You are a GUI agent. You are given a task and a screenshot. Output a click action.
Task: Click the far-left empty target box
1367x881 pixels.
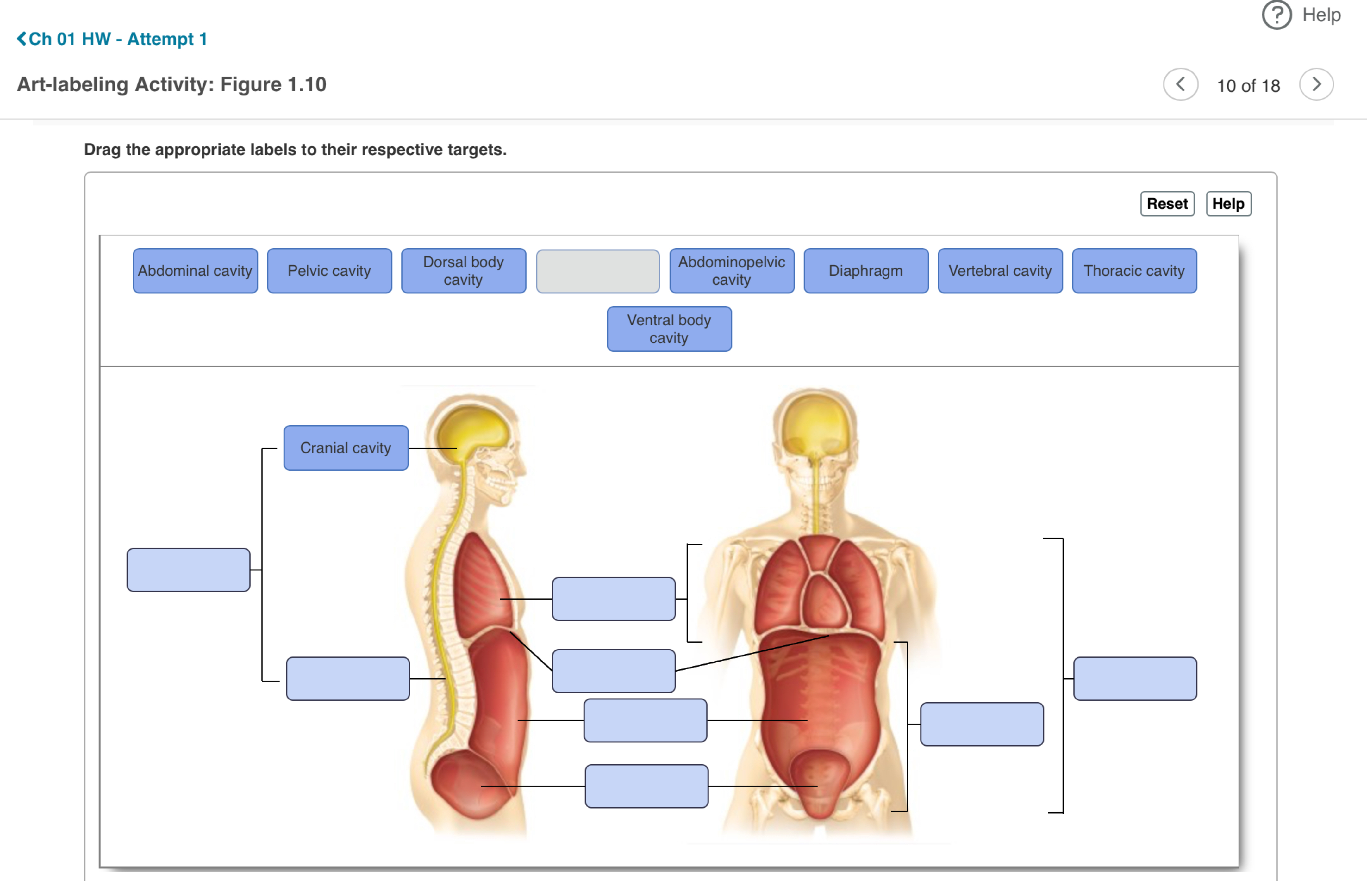tap(188, 570)
